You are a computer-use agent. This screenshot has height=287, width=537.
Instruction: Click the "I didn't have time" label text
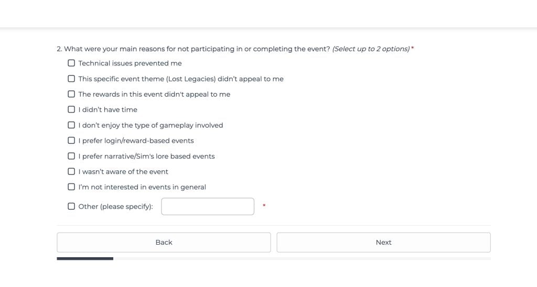click(x=108, y=110)
